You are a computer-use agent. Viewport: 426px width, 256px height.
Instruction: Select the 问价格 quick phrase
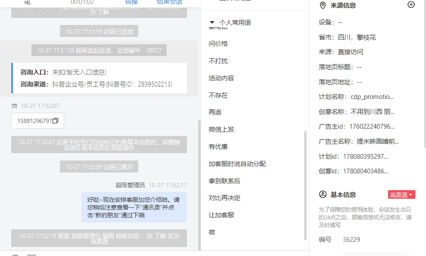click(x=218, y=44)
